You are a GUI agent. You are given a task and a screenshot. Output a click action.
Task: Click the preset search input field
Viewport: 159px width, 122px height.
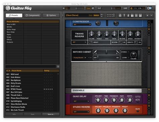tap(31, 67)
